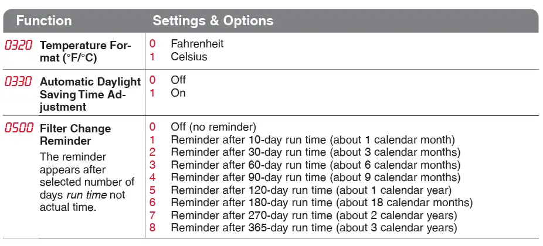
Task: Click the Settings & Options header
Action: [213, 20]
